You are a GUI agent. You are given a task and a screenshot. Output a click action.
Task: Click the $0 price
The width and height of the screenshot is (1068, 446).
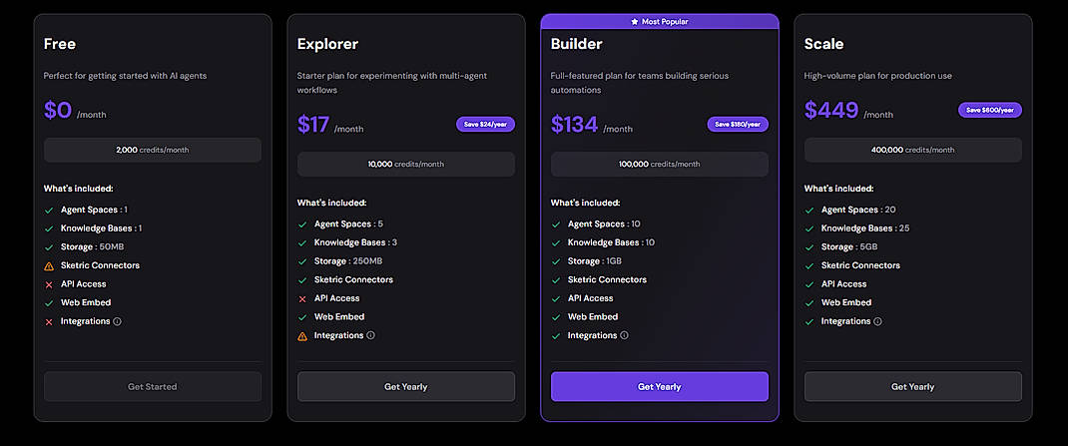click(x=58, y=111)
